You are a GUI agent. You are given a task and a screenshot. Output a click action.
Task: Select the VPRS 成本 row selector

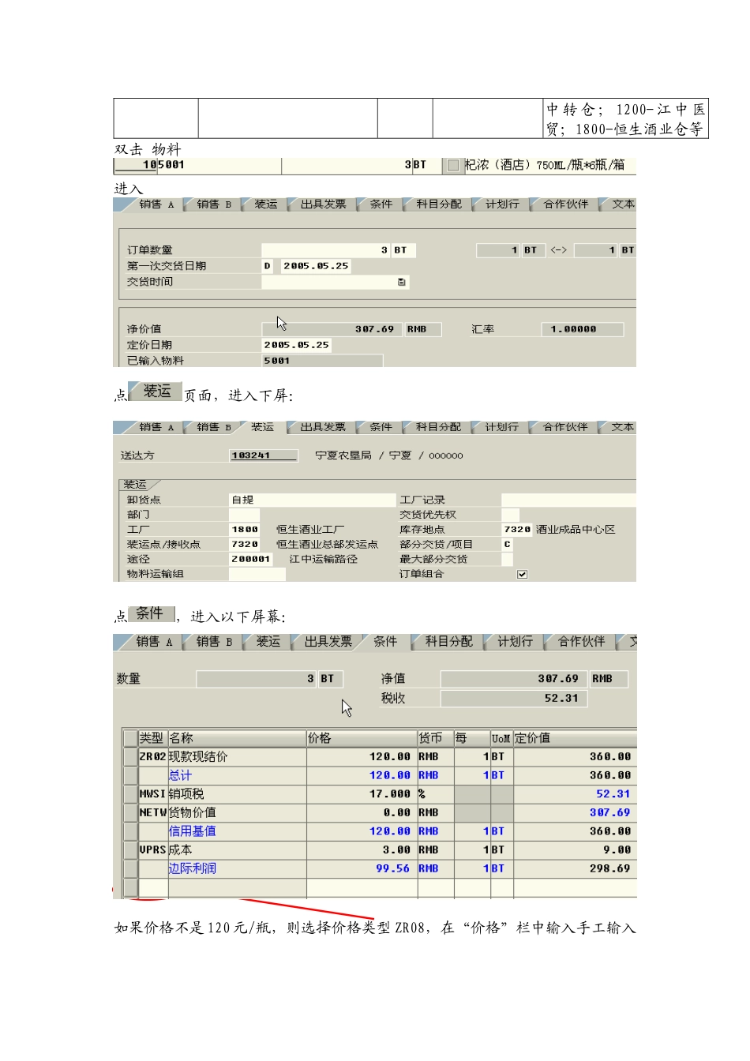(x=131, y=849)
